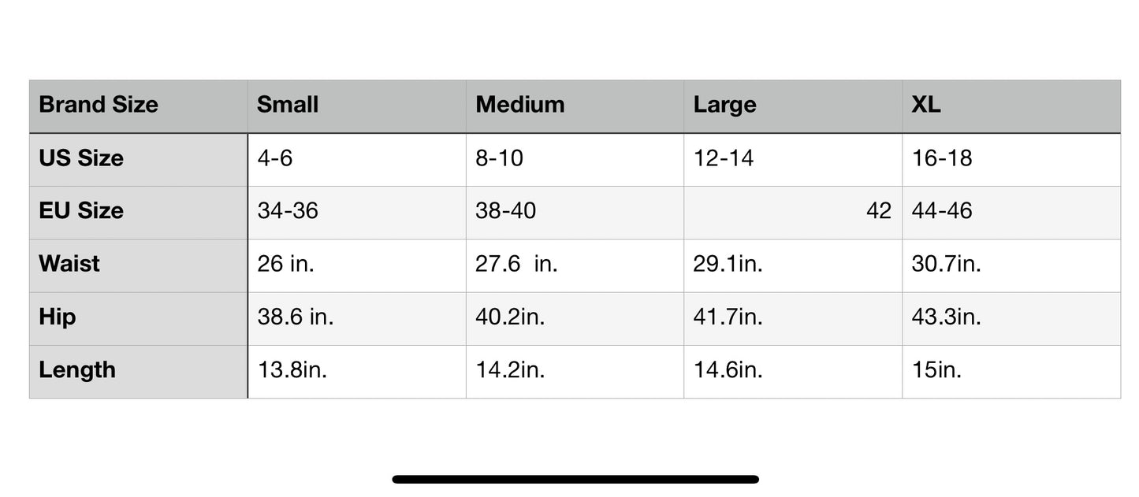Select the 16-18 US size cell
This screenshot has width=1139, height=497.
(1011, 160)
